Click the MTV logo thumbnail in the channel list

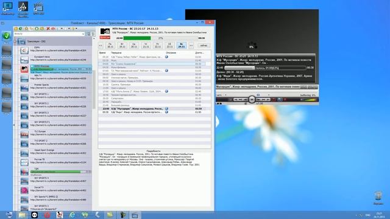pyautogui.click(x=24, y=69)
